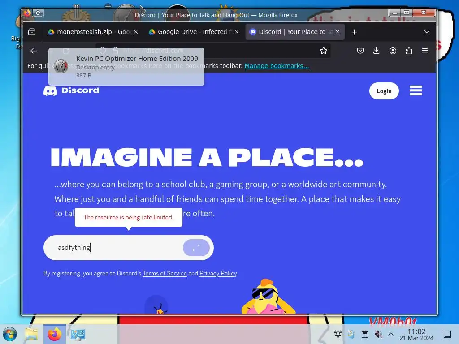This screenshot has width=459, height=344.
Task: Close the Discord tab
Action: [338, 32]
